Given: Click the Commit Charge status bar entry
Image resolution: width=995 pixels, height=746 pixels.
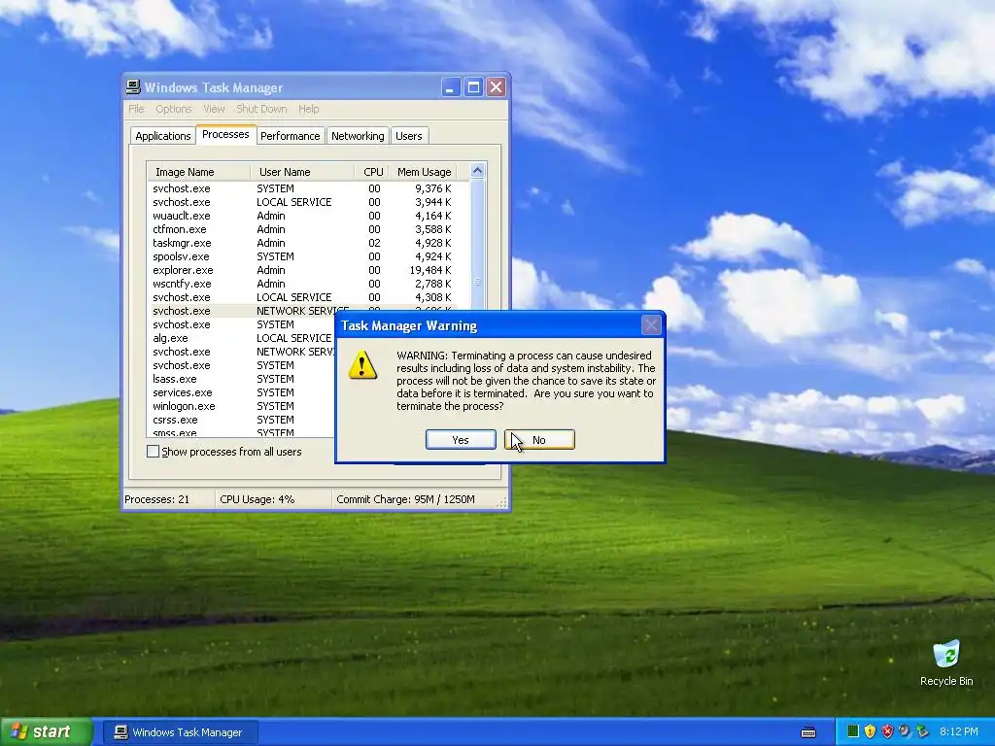Looking at the screenshot, I should coord(405,499).
